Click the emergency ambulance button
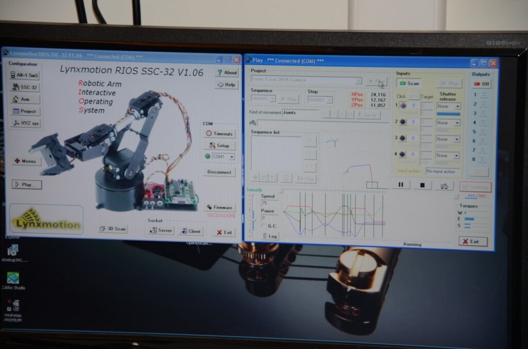Viewport: 528px width, 349px height. pyautogui.click(x=444, y=186)
